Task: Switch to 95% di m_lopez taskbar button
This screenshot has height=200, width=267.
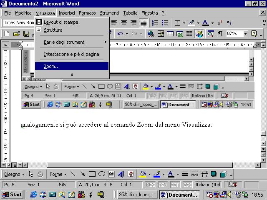Action: [137, 195]
